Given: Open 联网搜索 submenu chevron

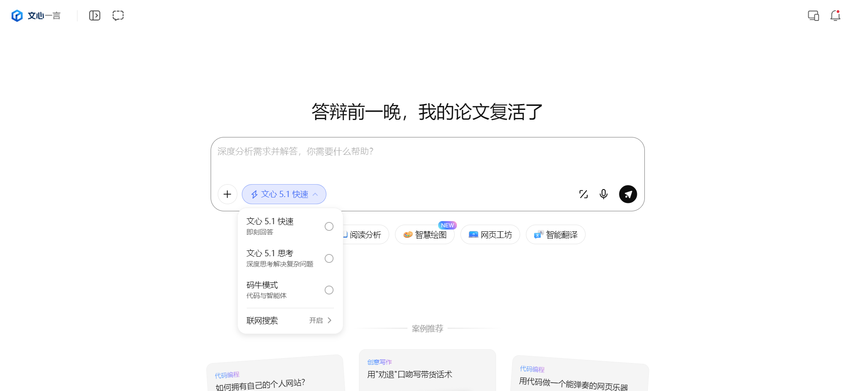Looking at the screenshot, I should click(330, 320).
